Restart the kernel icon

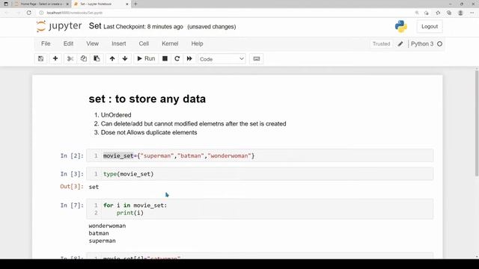click(177, 58)
